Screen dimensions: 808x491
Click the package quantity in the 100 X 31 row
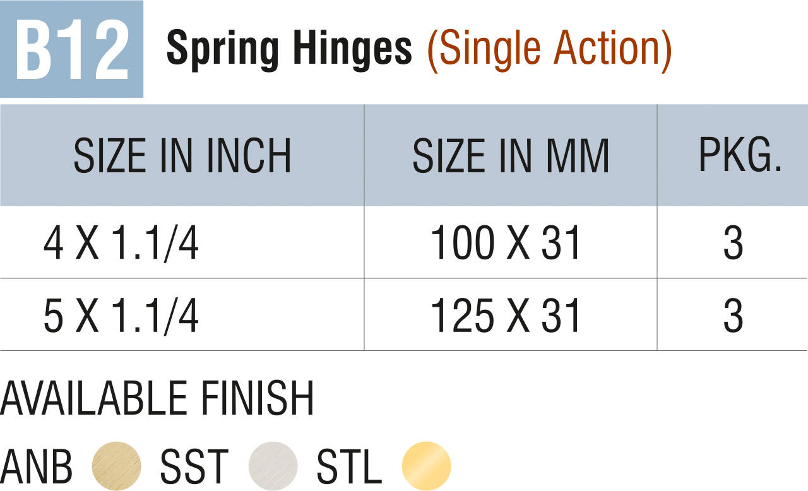point(733,244)
